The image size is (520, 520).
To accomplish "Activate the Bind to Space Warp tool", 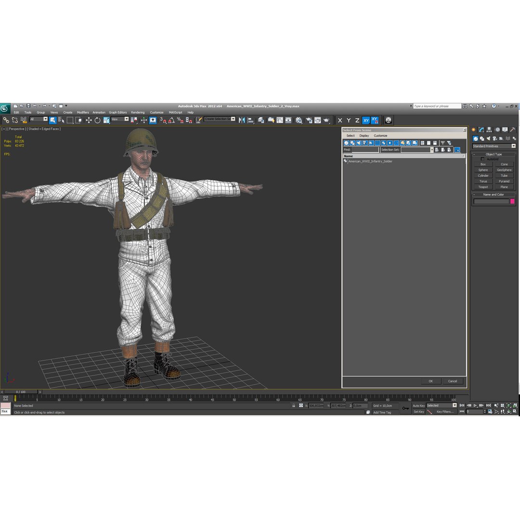I will 24,120.
